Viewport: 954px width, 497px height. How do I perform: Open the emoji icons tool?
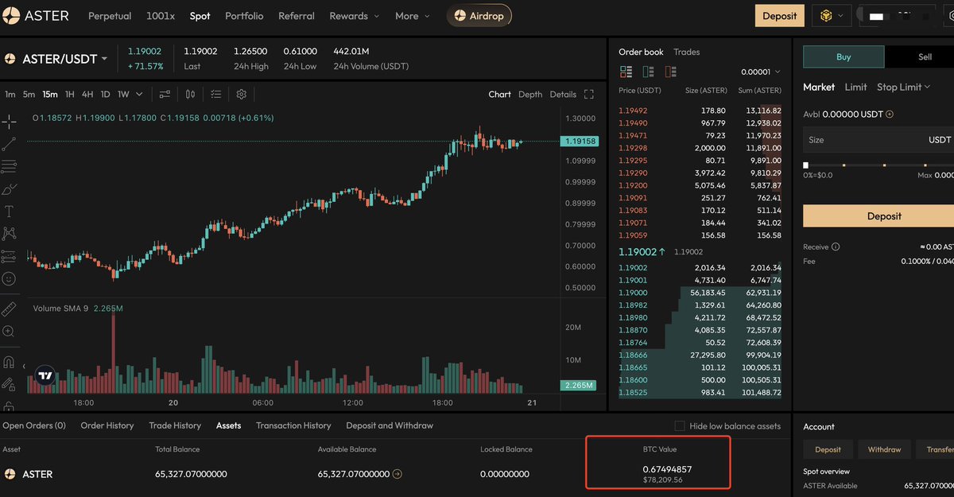[x=10, y=279]
